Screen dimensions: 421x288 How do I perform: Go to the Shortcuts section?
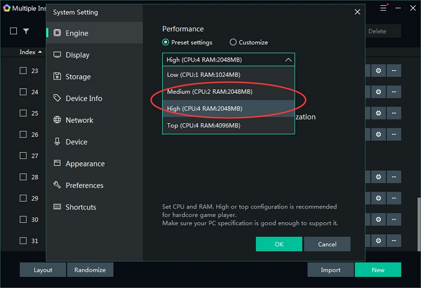point(95,207)
